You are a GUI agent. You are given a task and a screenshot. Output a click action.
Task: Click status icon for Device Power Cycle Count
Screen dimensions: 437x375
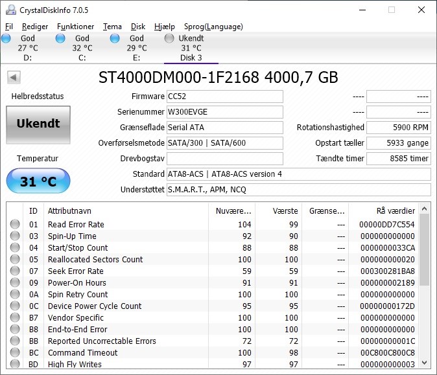(x=15, y=306)
